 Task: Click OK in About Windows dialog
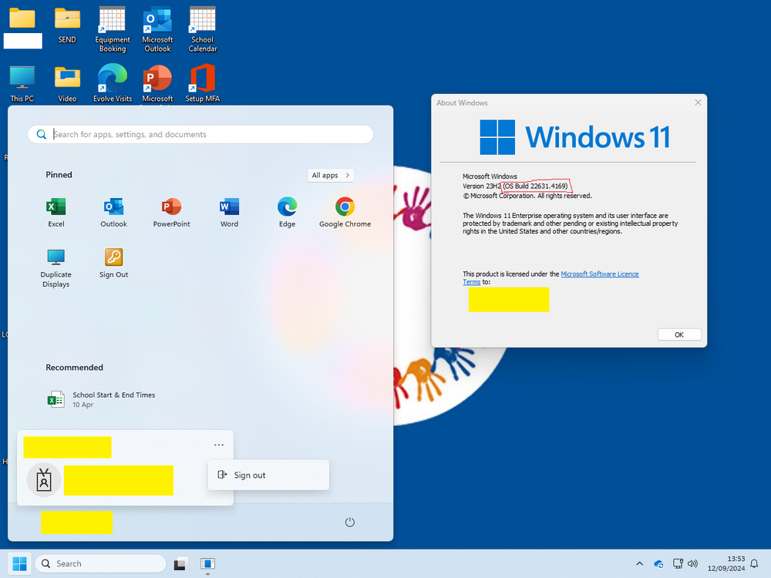point(679,334)
